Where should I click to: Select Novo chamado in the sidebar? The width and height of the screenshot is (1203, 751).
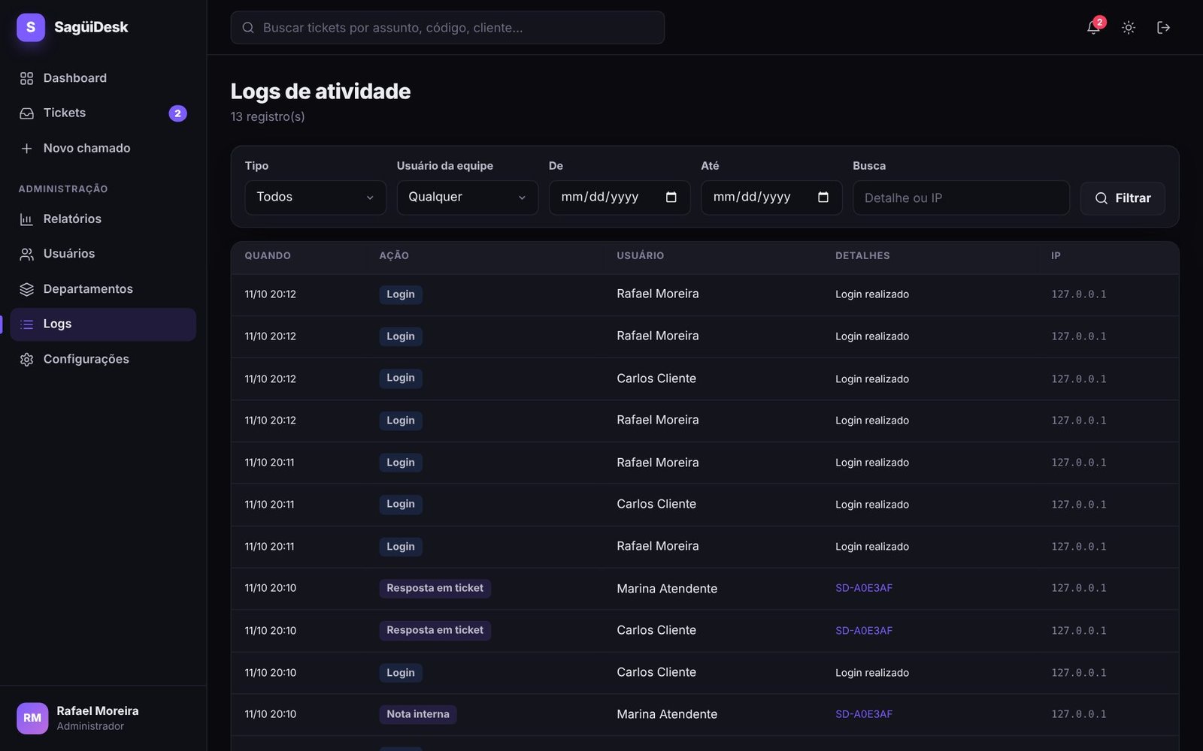tap(103, 149)
